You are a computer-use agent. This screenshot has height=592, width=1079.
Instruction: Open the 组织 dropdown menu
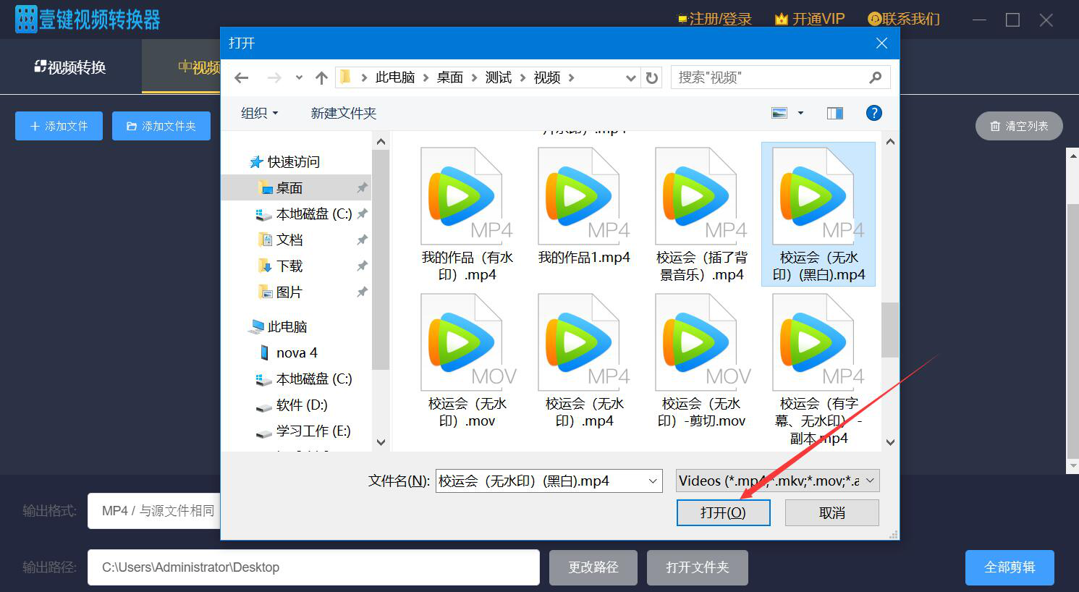tap(259, 113)
